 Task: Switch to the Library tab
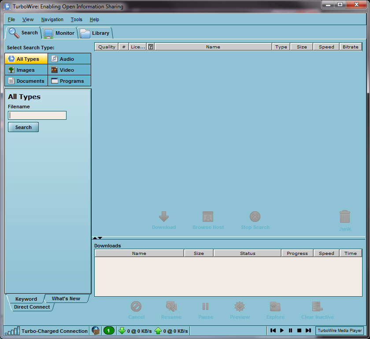click(x=95, y=33)
